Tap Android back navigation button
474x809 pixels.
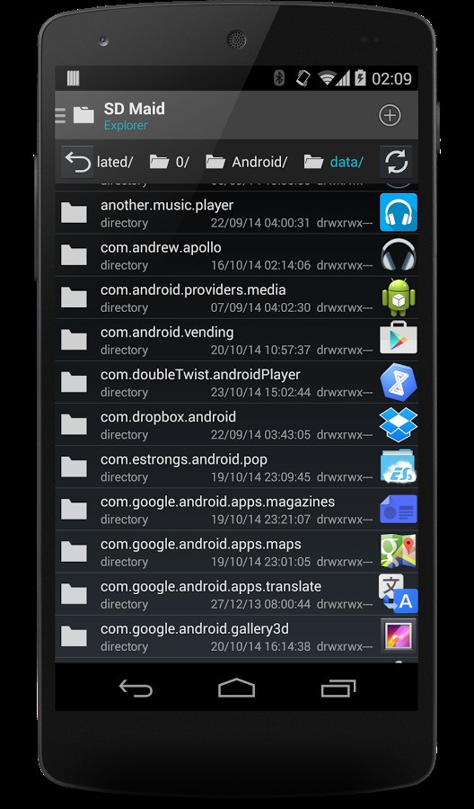[x=136, y=689]
